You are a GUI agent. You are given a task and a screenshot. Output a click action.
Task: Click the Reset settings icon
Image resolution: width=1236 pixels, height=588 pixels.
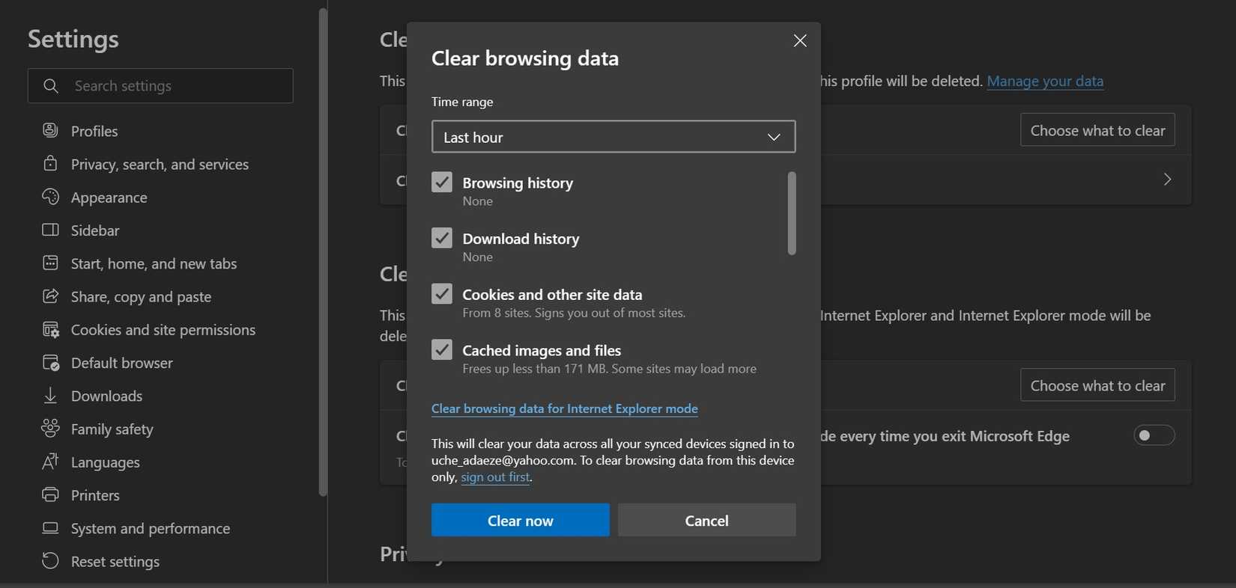(x=50, y=561)
